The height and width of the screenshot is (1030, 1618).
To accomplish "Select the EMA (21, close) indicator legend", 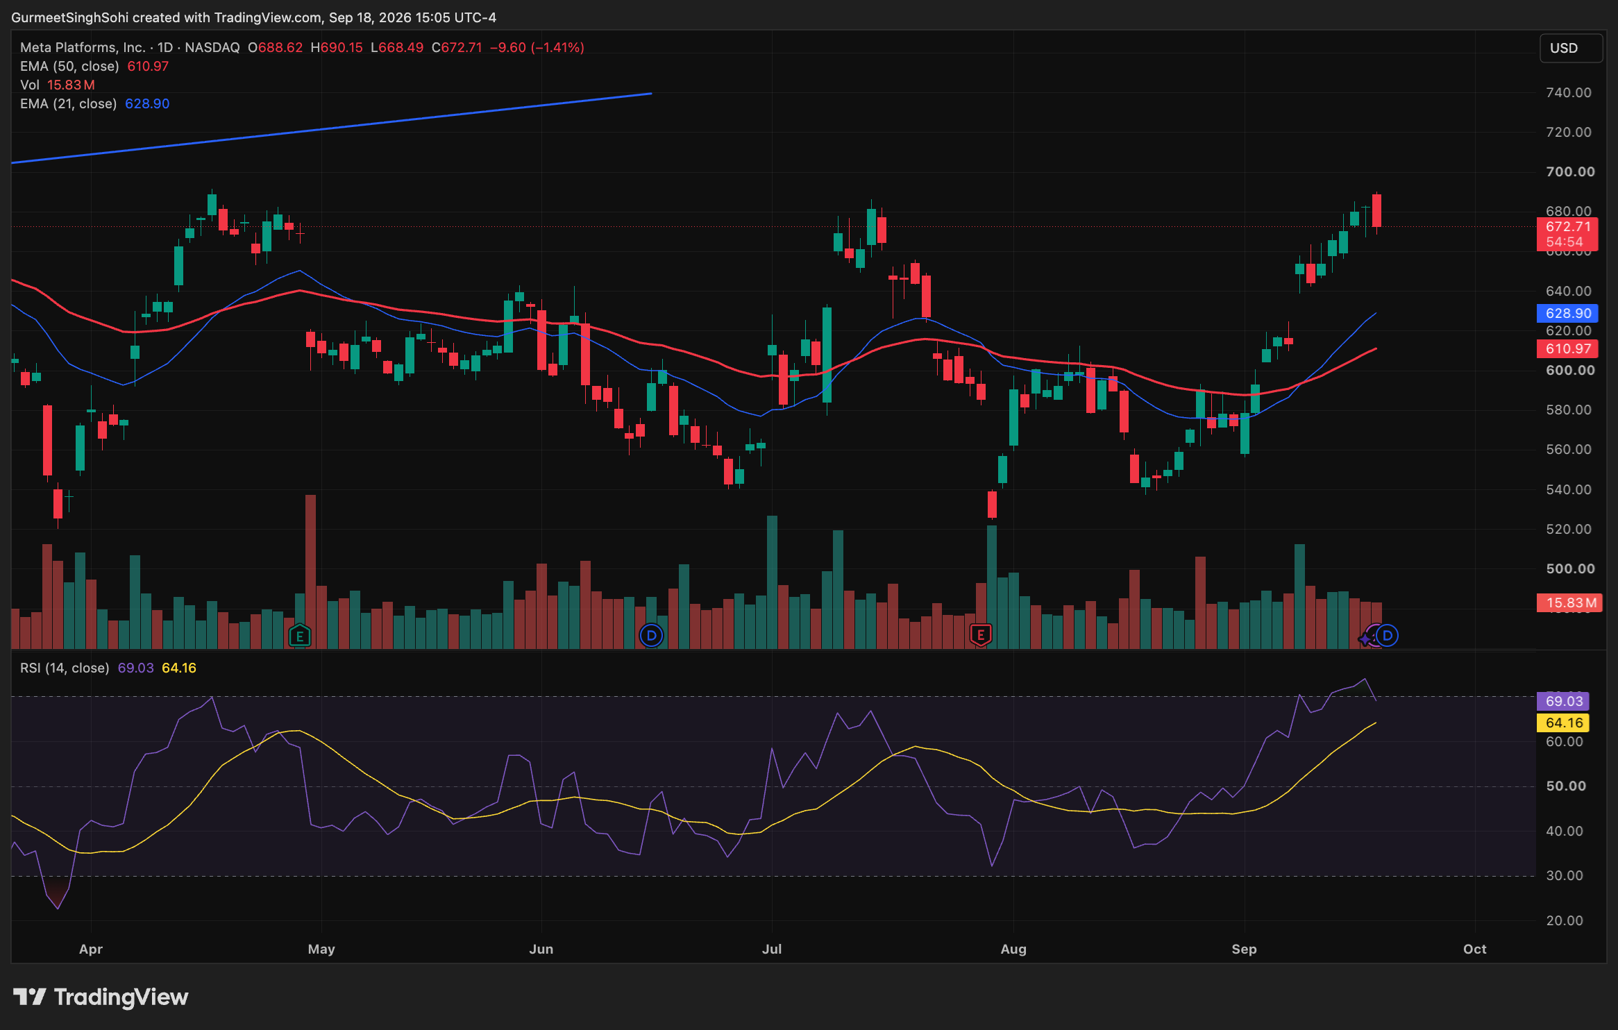I will pyautogui.click(x=68, y=103).
